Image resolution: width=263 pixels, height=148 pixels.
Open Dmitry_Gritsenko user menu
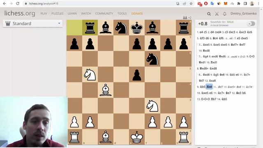tap(243, 14)
